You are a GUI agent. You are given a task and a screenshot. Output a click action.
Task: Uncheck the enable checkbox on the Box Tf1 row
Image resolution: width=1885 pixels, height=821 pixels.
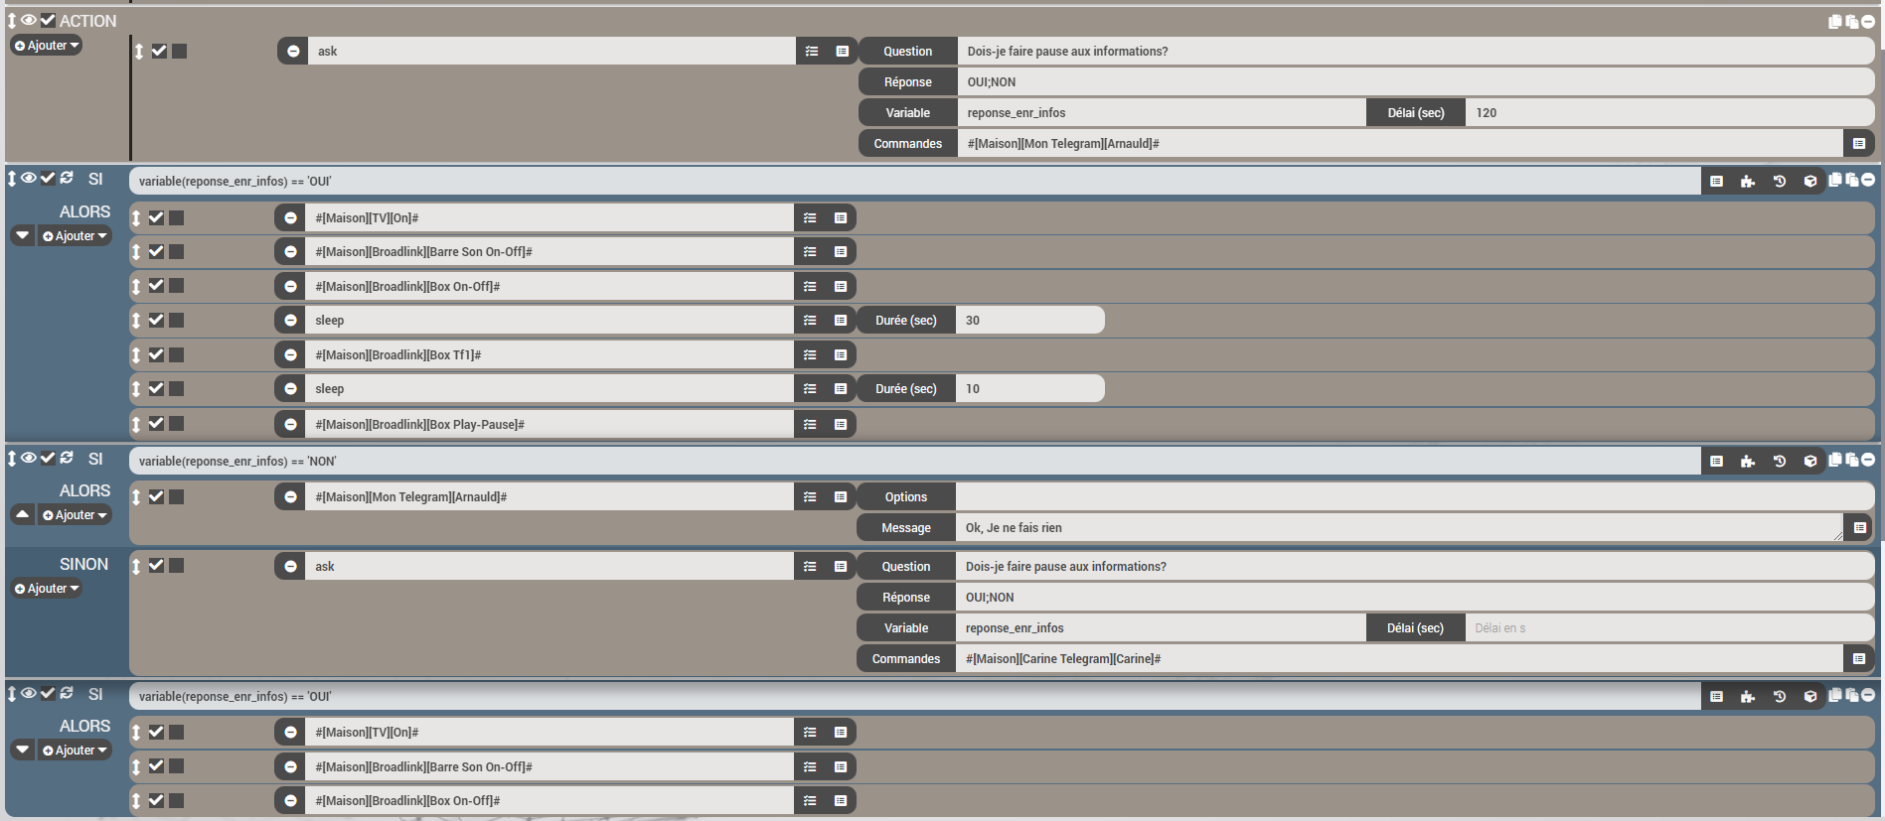click(156, 354)
